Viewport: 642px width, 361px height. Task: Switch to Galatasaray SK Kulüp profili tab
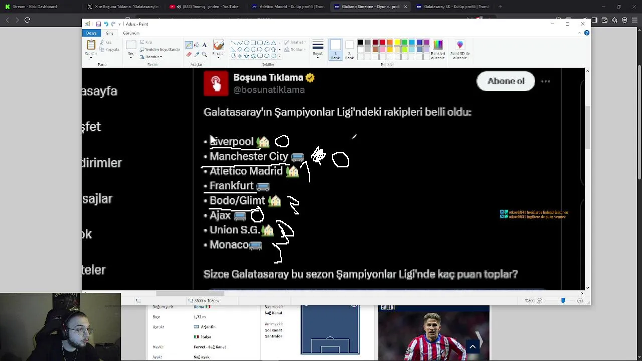pyautogui.click(x=453, y=7)
